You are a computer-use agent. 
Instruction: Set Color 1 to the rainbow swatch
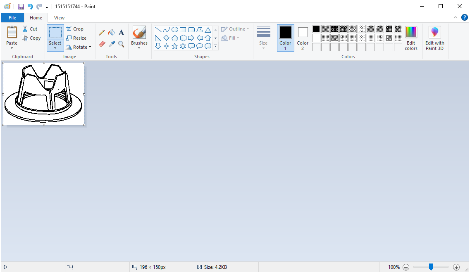coord(411,31)
